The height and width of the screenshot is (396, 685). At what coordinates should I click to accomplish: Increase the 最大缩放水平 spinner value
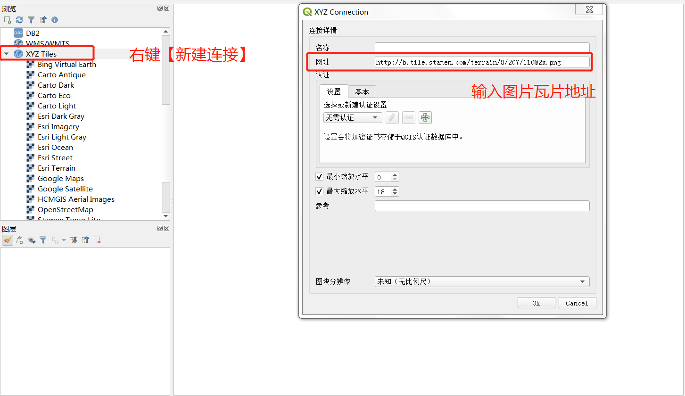pos(395,189)
